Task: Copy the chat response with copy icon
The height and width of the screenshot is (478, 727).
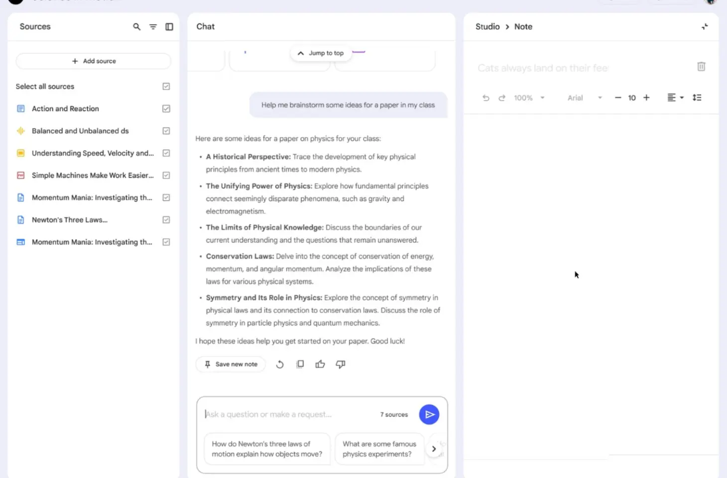Action: tap(300, 364)
